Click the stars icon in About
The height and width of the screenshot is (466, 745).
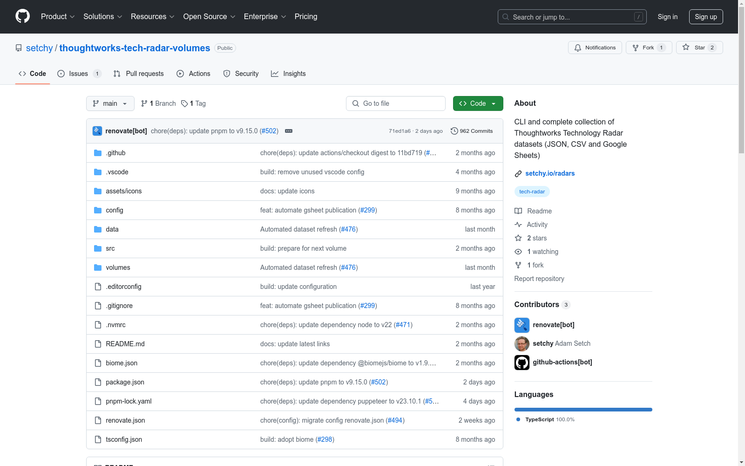(518, 238)
